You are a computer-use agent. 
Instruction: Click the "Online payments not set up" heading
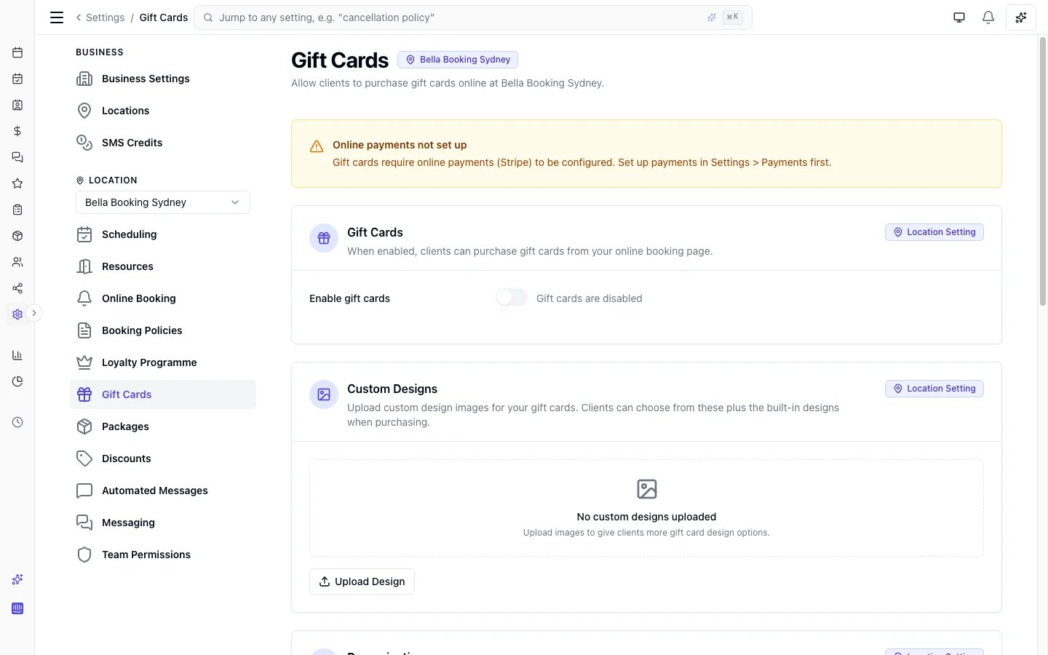coord(400,145)
